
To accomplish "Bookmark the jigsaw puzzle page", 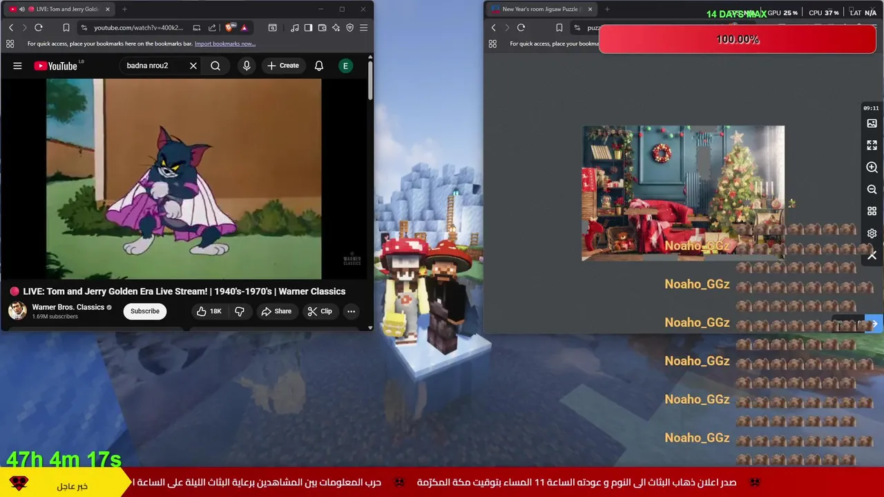I will click(559, 28).
